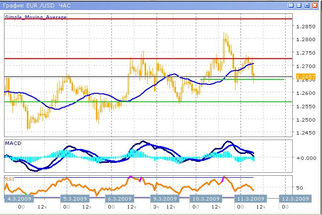Select the 12.3.2009 date marker
The width and height of the screenshot is (322, 215).
[x=295, y=199]
